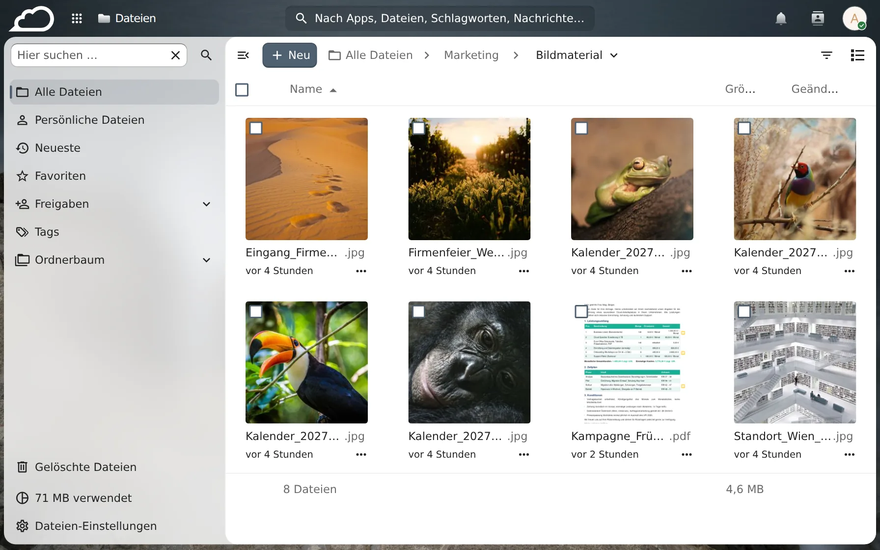The height and width of the screenshot is (550, 880).
Task: Sort files by size column
Action: click(x=740, y=89)
